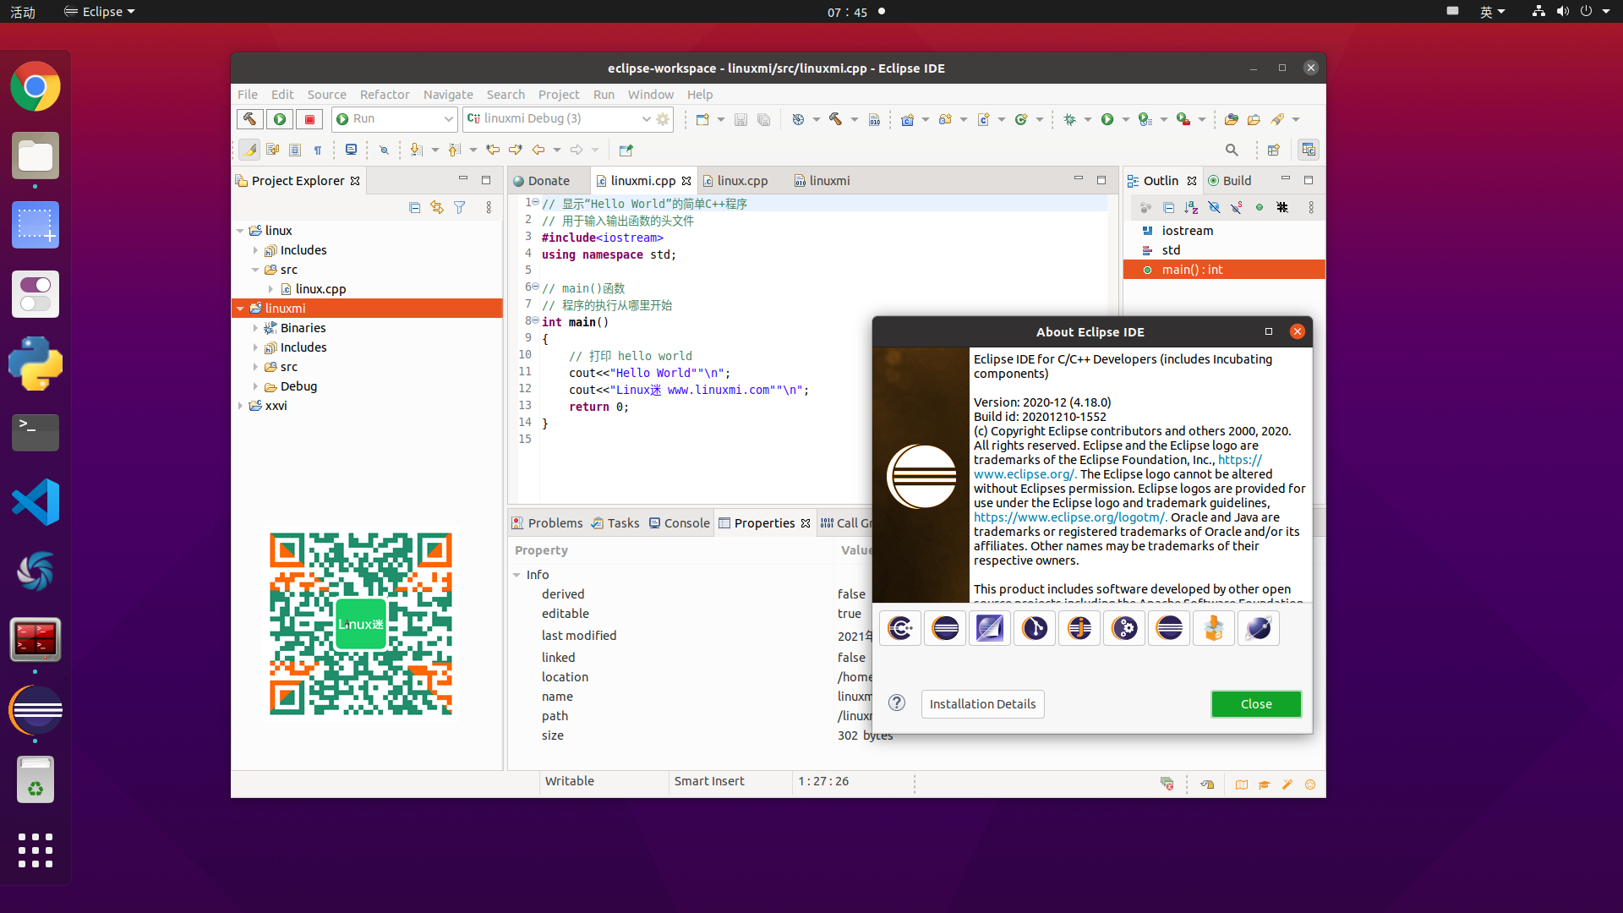Click the red Stop button

(310, 119)
